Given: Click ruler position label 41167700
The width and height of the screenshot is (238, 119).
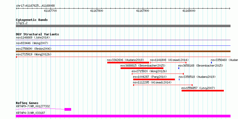Looking at the screenshot, I should pyautogui.click(x=50, y=11).
